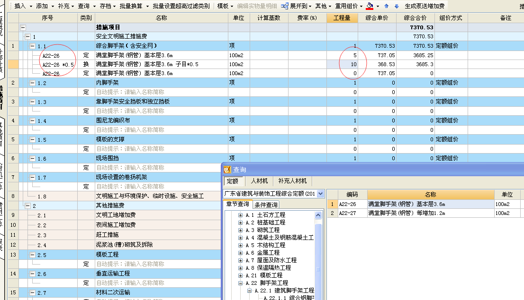This screenshot has width=524, height=300.
Task: Collapse item 2.6 垂直运输工程
Action: pyautogui.click(x=32, y=274)
